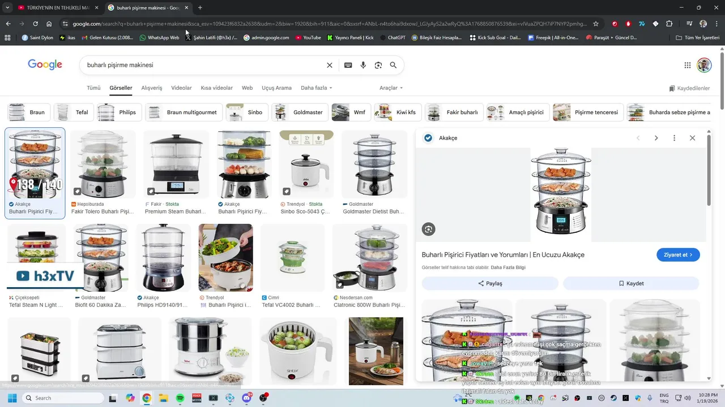Expand the Daha fazla dropdown
Image resolution: width=725 pixels, height=407 pixels.
click(316, 88)
